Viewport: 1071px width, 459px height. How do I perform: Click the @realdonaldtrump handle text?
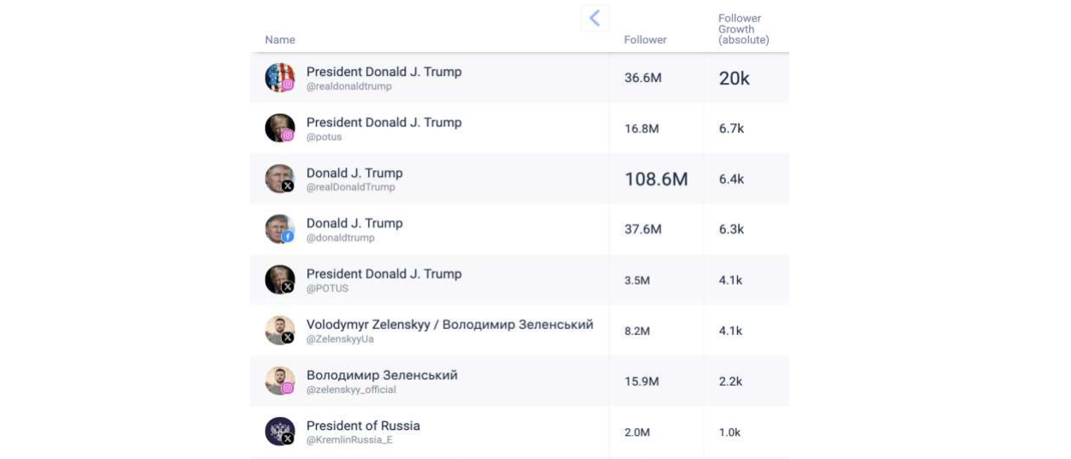tap(348, 86)
